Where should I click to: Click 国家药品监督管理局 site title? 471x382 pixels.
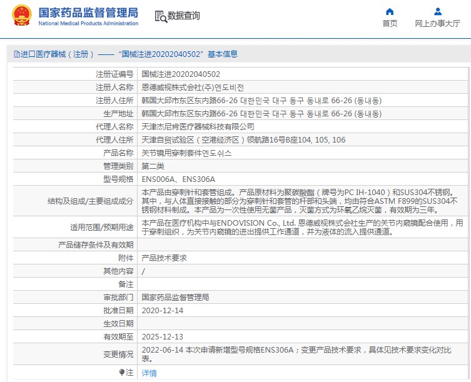pyautogui.click(x=88, y=13)
